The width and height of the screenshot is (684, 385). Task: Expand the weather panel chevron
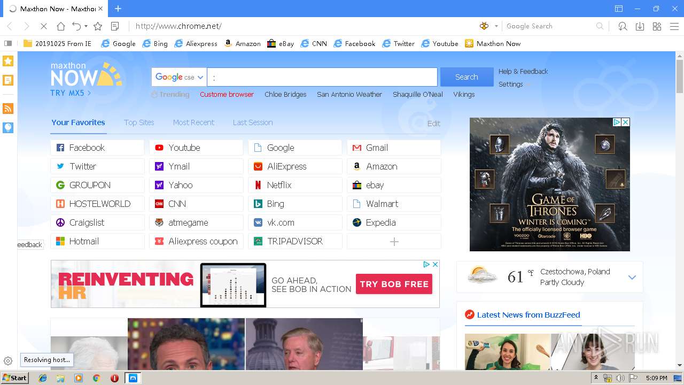pos(632,277)
